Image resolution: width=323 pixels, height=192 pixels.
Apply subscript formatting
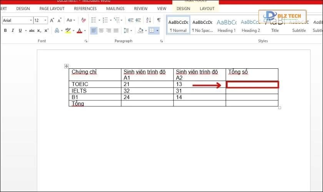(x=39, y=31)
